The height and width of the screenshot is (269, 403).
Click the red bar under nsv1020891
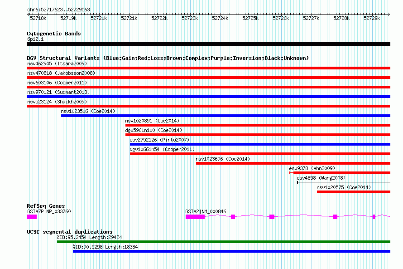click(258, 125)
